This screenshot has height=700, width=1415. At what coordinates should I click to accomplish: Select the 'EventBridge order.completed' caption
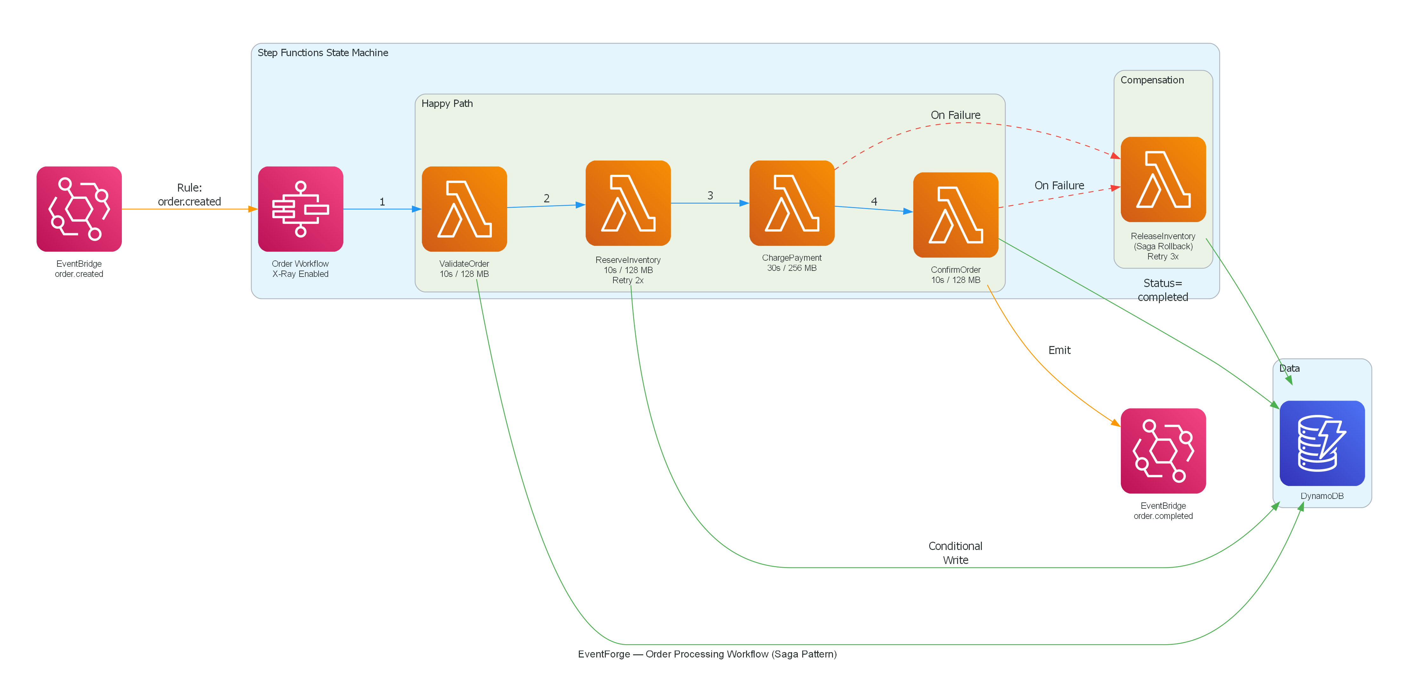pyautogui.click(x=1163, y=511)
